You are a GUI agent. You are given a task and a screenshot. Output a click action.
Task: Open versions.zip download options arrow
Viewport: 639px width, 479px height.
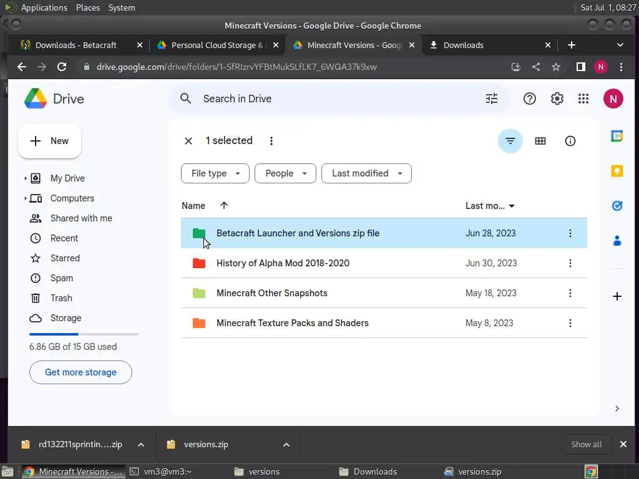pos(286,445)
